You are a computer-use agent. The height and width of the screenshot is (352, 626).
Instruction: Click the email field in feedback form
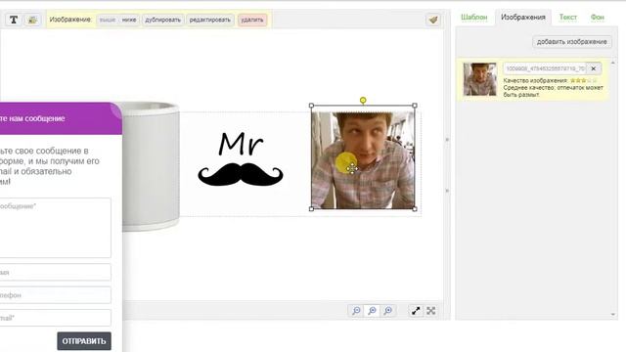pos(56,318)
